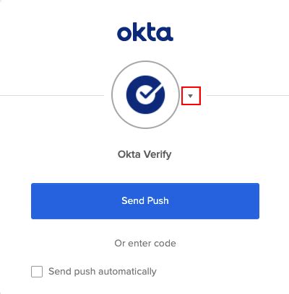The image size is (289, 294).
Task: Enable the Send push automatically checkbox
Action: (37, 272)
